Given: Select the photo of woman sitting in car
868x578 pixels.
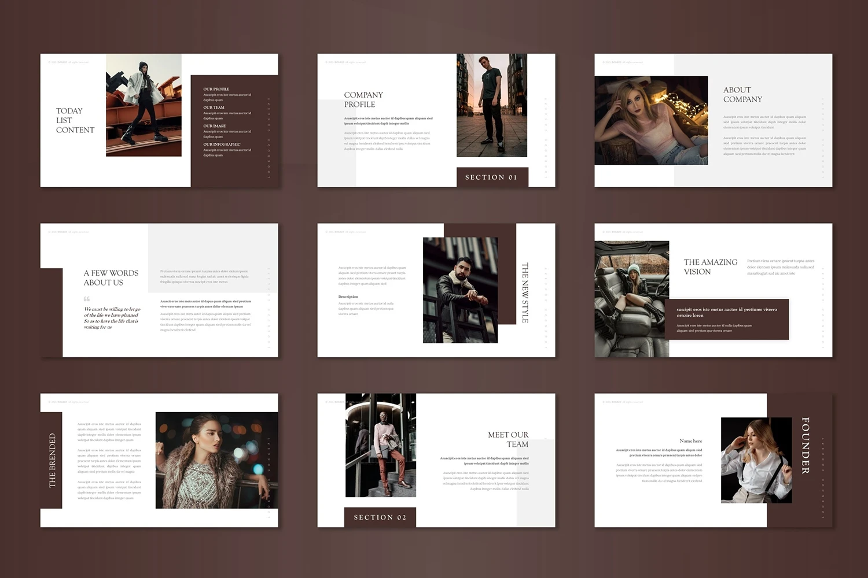Looking at the screenshot, I should click(x=631, y=298).
